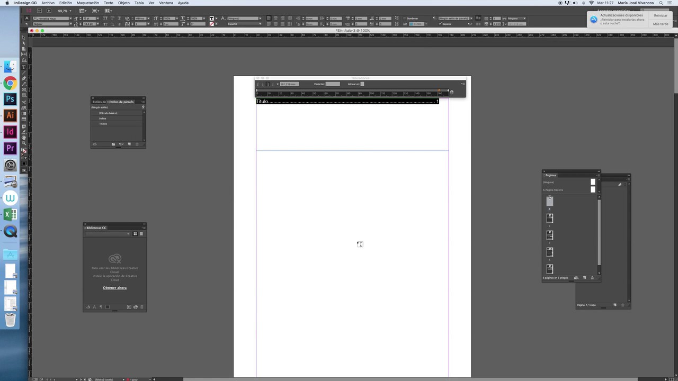Open the Objeto menu
678x381 pixels.
(x=123, y=3)
